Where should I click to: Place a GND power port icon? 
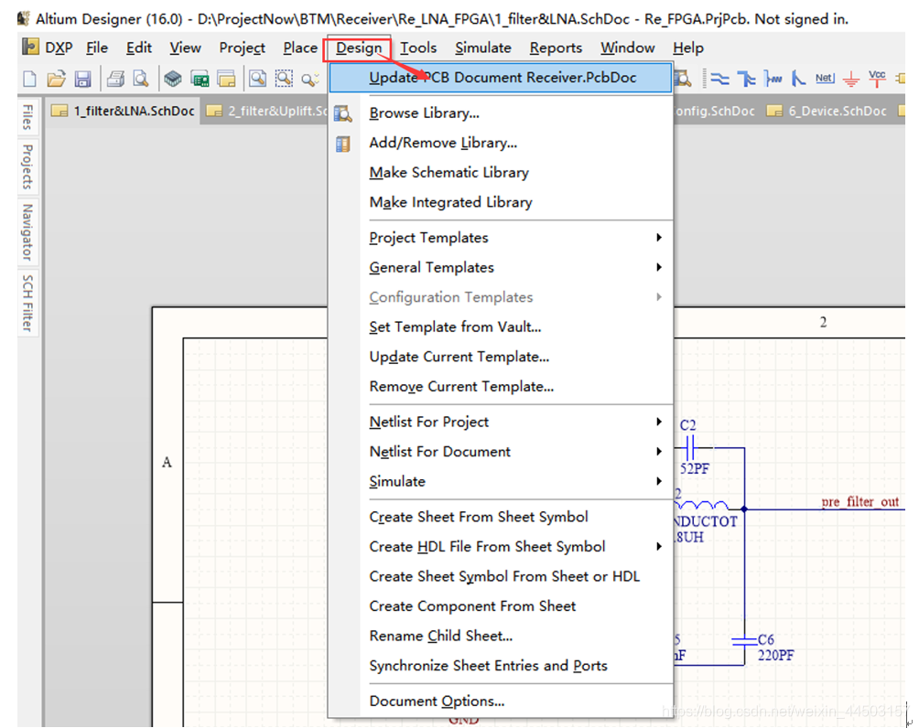click(851, 79)
